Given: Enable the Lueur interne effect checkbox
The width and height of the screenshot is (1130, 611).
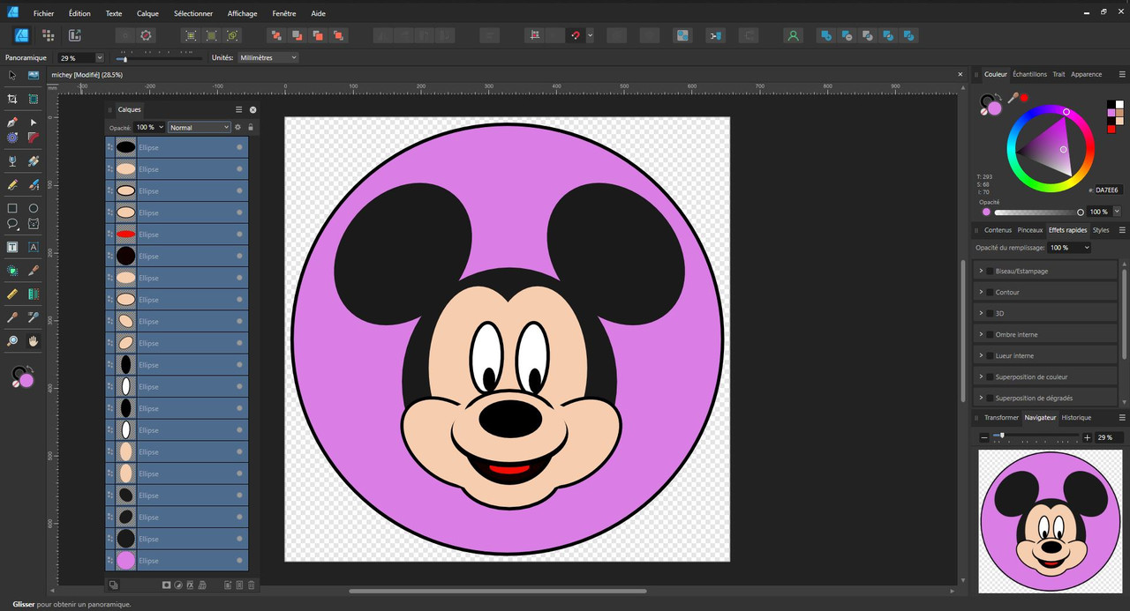Looking at the screenshot, I should pyautogui.click(x=990, y=355).
